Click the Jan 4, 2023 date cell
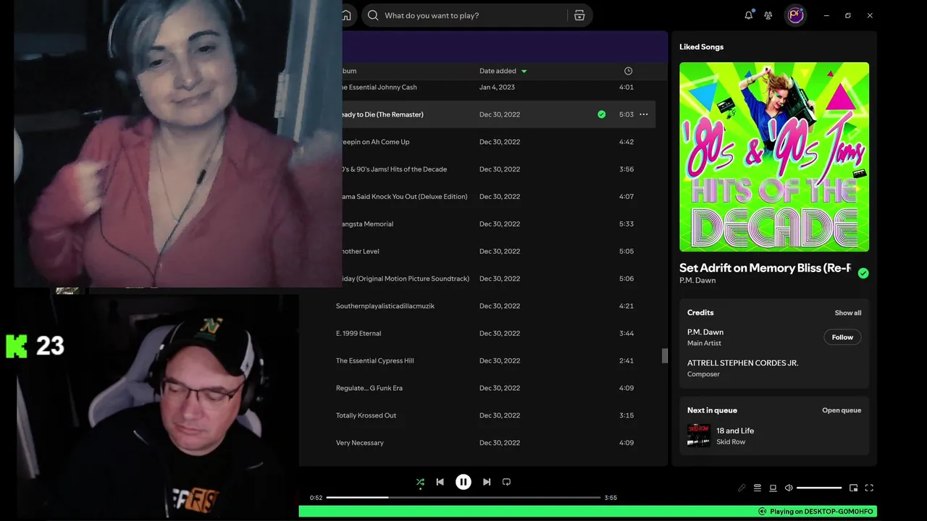927x521 pixels. [497, 87]
